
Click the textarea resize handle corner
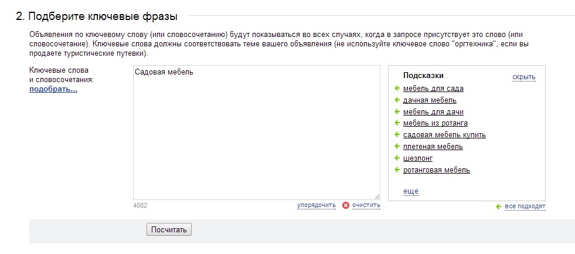click(377, 197)
